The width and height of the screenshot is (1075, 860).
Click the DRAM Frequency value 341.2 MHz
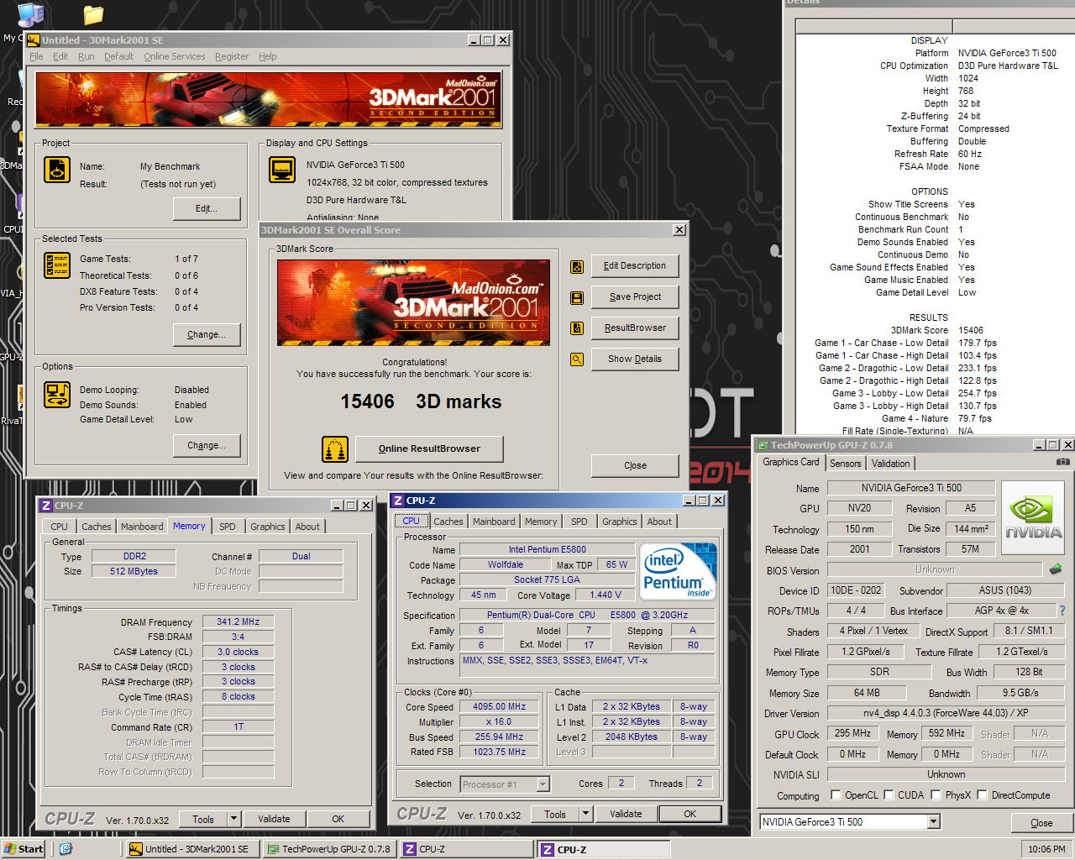239,622
